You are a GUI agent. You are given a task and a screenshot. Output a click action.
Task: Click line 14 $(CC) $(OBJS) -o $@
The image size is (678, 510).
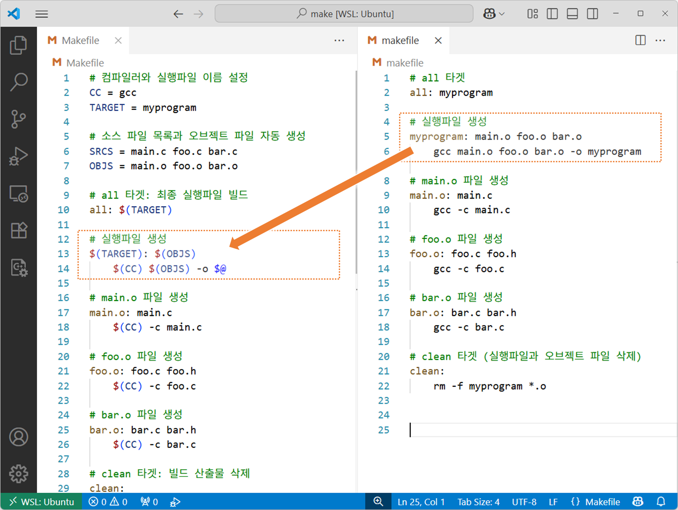[x=169, y=269]
